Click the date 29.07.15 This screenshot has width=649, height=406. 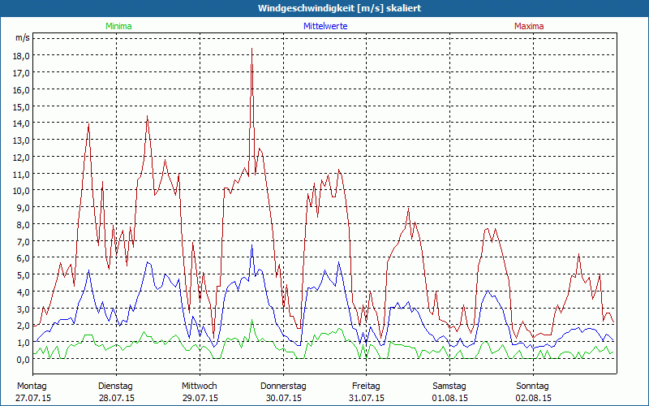(x=200, y=398)
